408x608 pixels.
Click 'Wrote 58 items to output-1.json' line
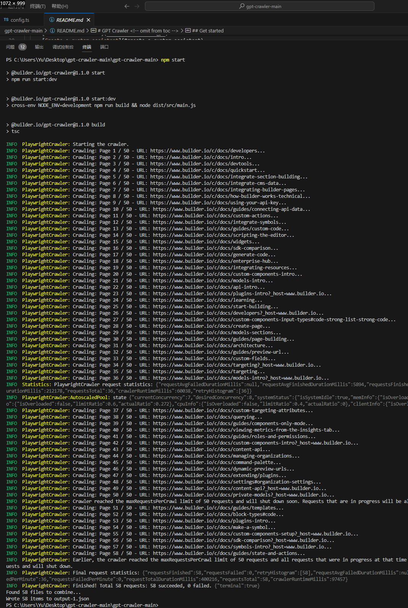click(x=48, y=599)
